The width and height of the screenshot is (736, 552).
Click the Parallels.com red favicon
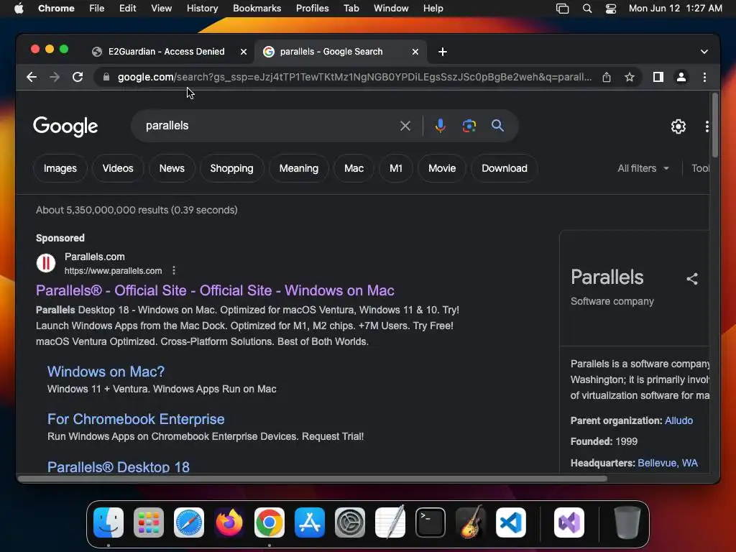pyautogui.click(x=46, y=263)
